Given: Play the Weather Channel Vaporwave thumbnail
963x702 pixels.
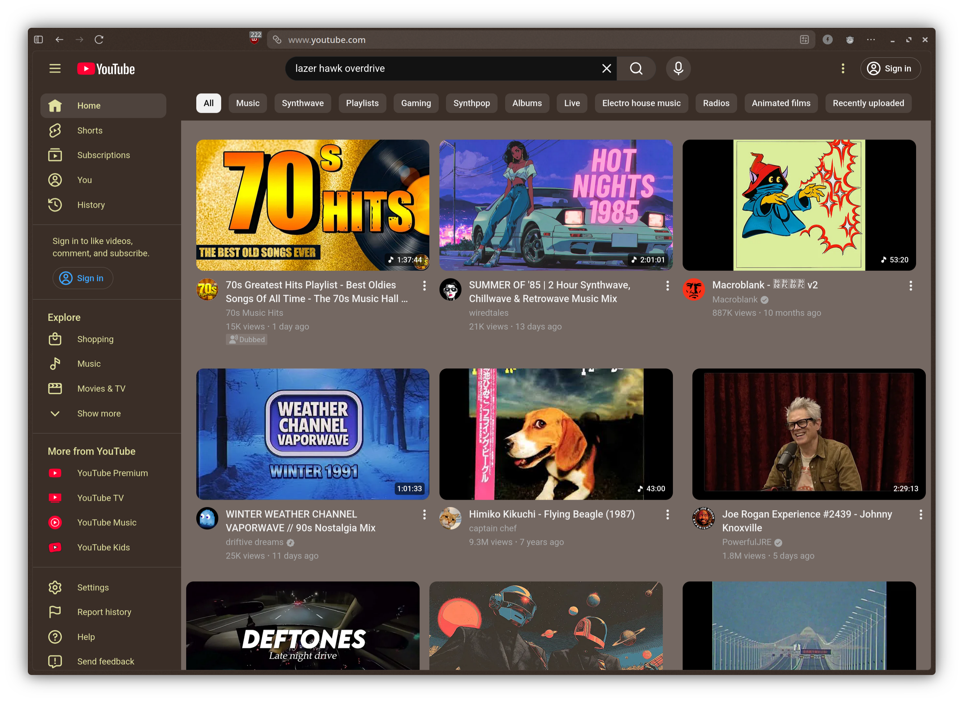Looking at the screenshot, I should [x=312, y=434].
